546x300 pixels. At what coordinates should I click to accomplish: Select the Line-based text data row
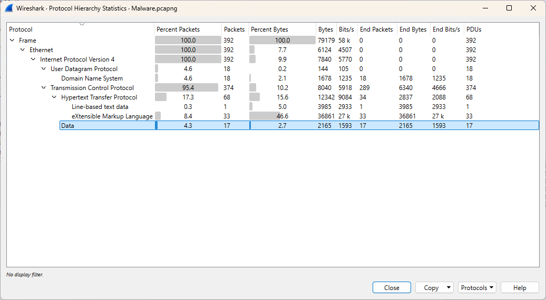(273, 107)
